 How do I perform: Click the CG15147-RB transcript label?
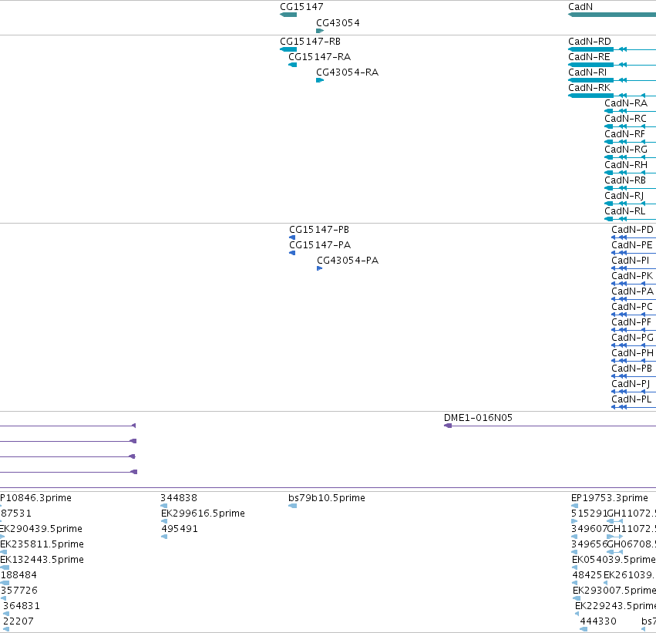(x=310, y=42)
